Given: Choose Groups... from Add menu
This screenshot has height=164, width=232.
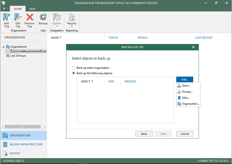Looking at the screenshot, I should coord(188,92).
